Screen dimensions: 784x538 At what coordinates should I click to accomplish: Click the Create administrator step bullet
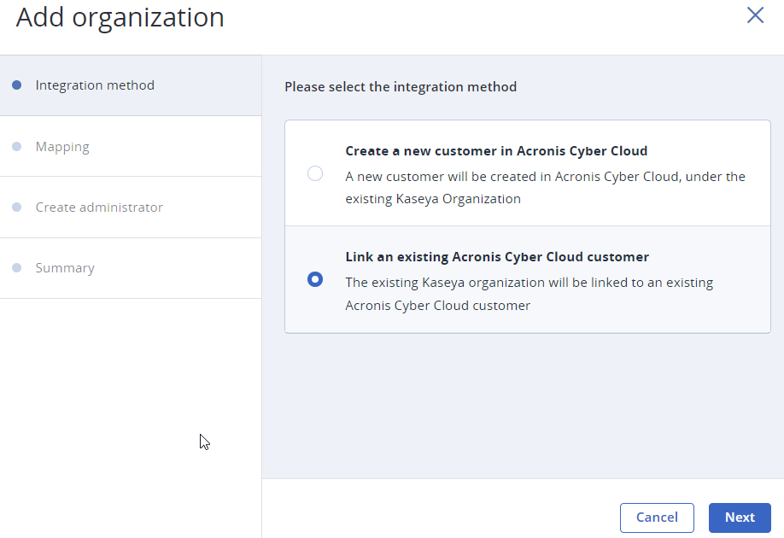coord(17,207)
